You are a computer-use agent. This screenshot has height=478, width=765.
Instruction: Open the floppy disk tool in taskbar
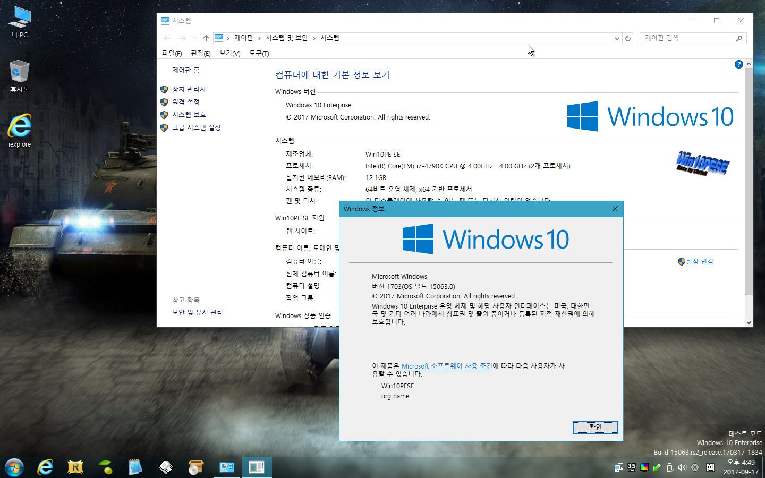(166, 467)
